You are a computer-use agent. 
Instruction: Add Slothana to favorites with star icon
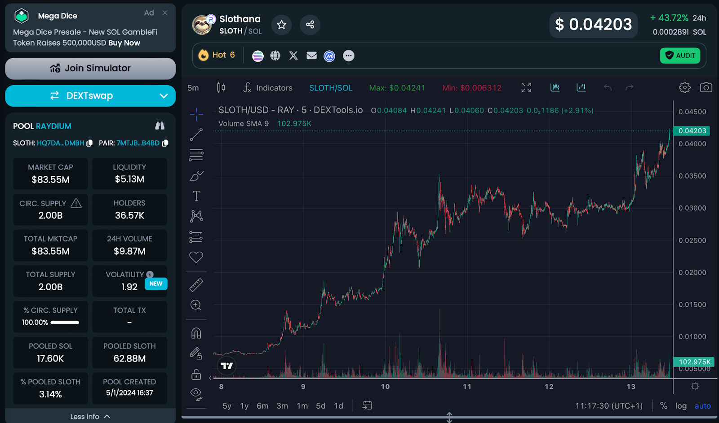coord(281,25)
